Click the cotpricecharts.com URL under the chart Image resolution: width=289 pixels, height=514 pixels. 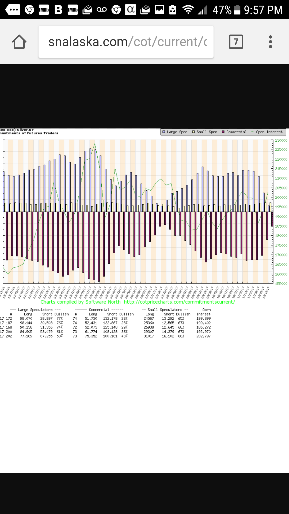pyautogui.click(x=179, y=302)
